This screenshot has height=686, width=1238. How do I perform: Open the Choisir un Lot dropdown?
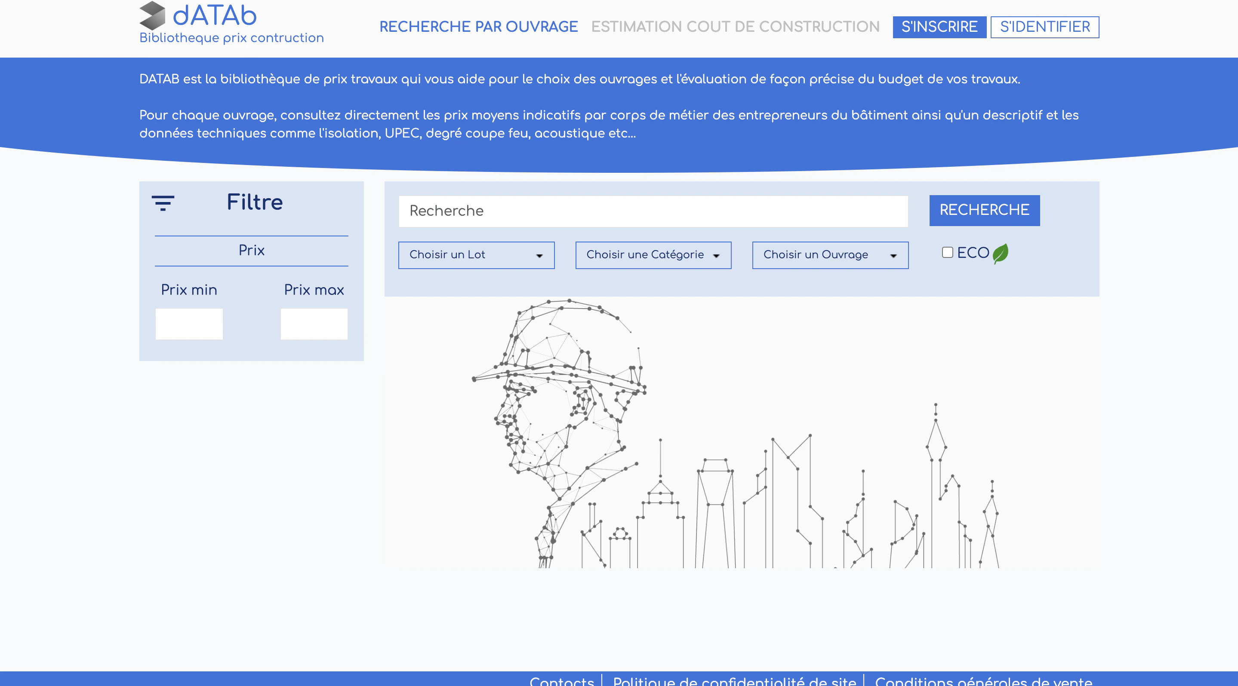coord(476,255)
